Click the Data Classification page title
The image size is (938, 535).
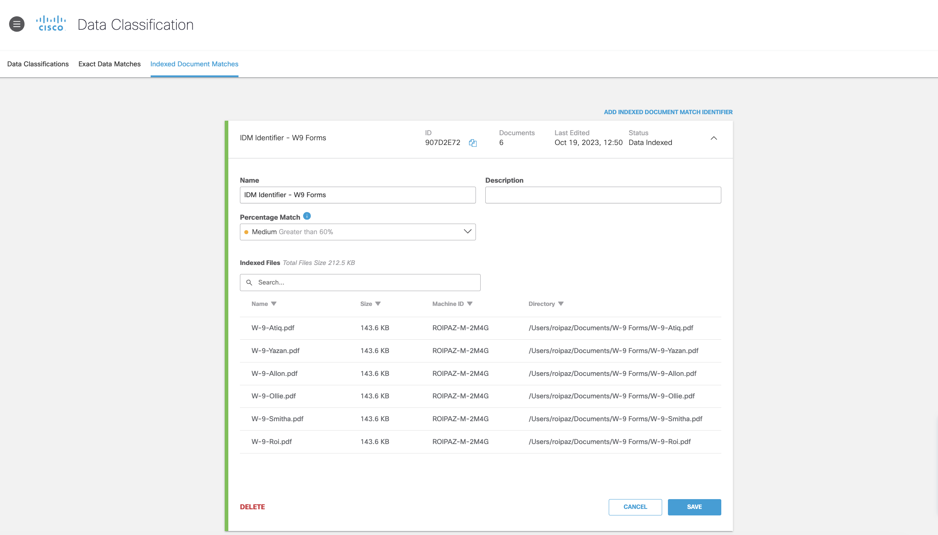[x=135, y=25]
